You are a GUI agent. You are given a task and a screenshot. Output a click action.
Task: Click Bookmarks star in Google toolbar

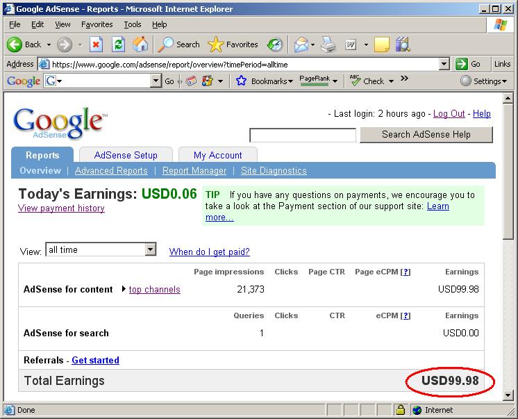click(241, 81)
